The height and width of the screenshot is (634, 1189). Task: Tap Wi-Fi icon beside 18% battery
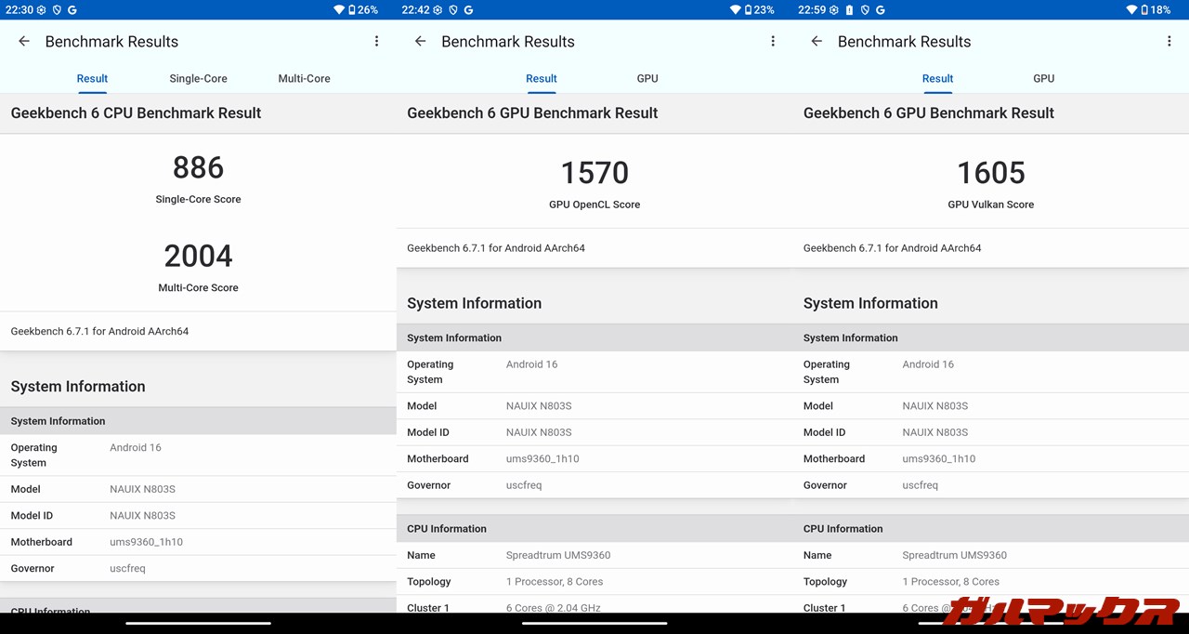click(1131, 9)
